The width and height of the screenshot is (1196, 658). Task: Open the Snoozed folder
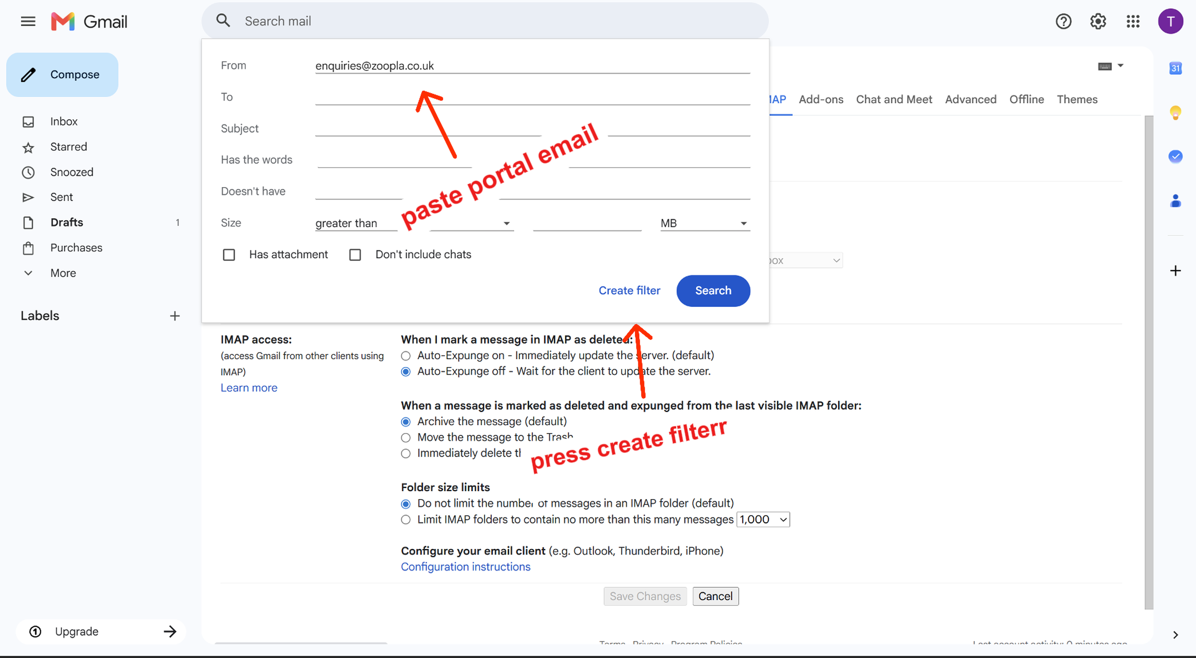[71, 172]
